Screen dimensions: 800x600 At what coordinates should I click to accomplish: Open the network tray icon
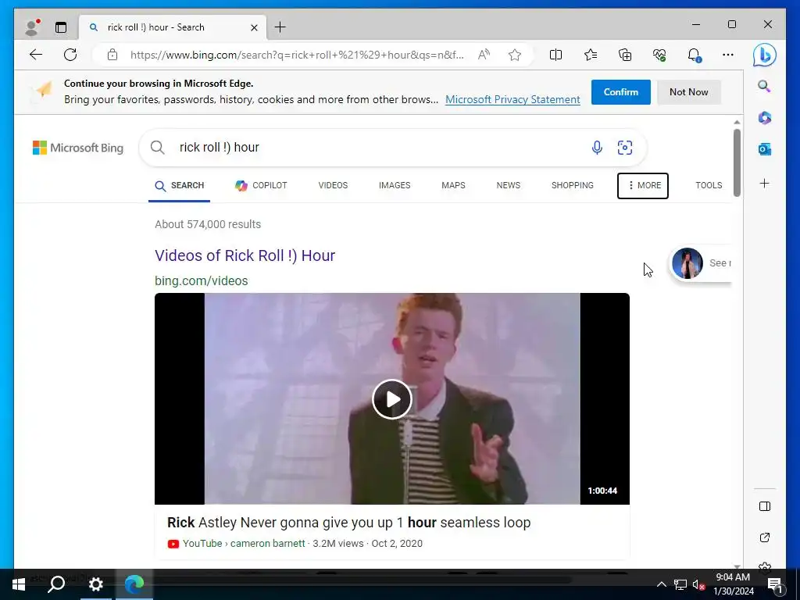680,584
